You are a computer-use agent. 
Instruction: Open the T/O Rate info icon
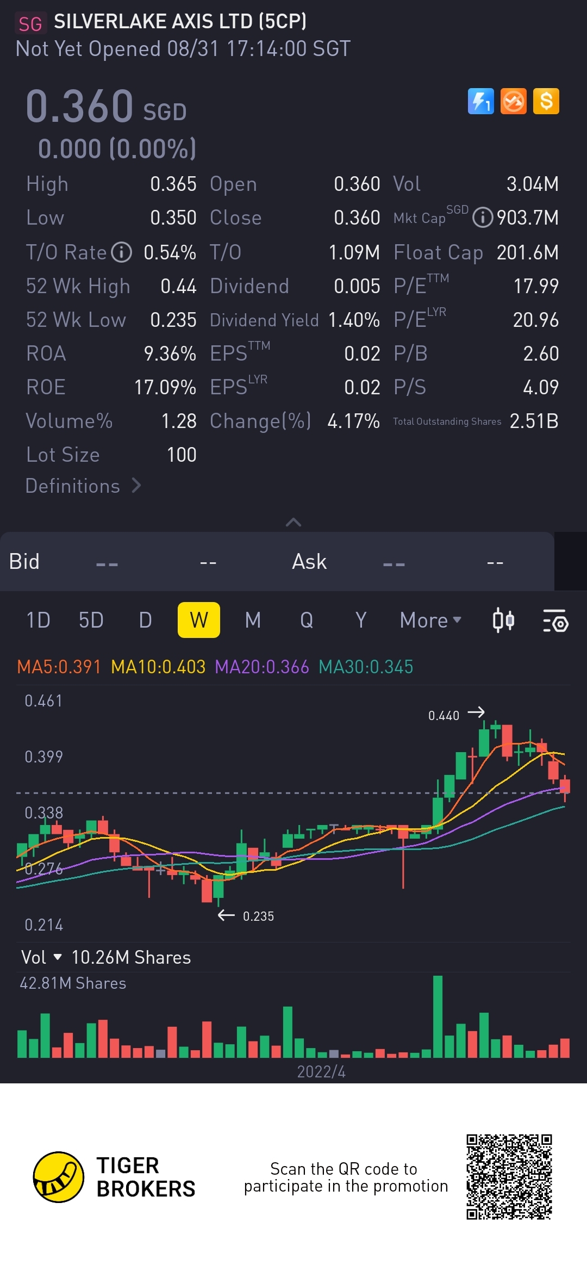[x=122, y=252]
